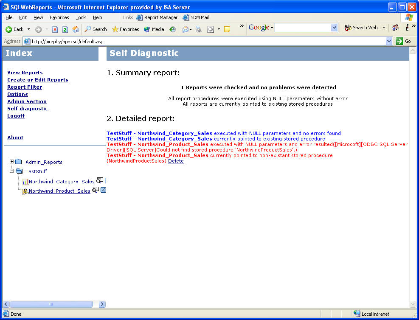Open the Northwind_Product_Sales report link
Image resolution: width=419 pixels, height=320 pixels.
point(59,191)
